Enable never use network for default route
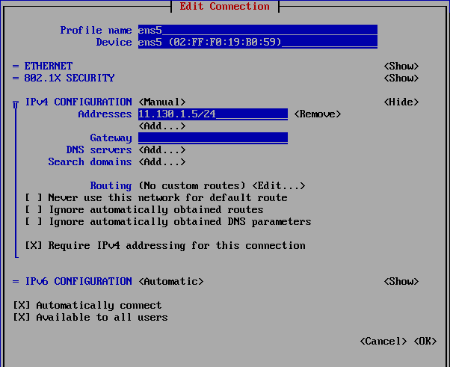This screenshot has height=367, width=450. tap(33, 197)
